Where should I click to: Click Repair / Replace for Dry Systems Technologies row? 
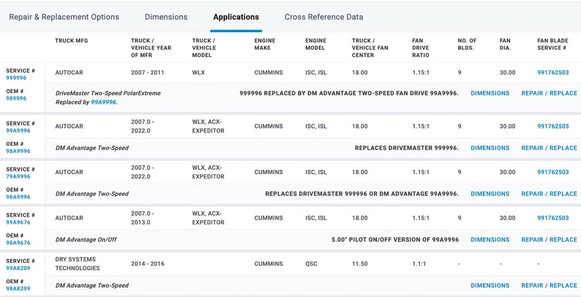(x=549, y=285)
